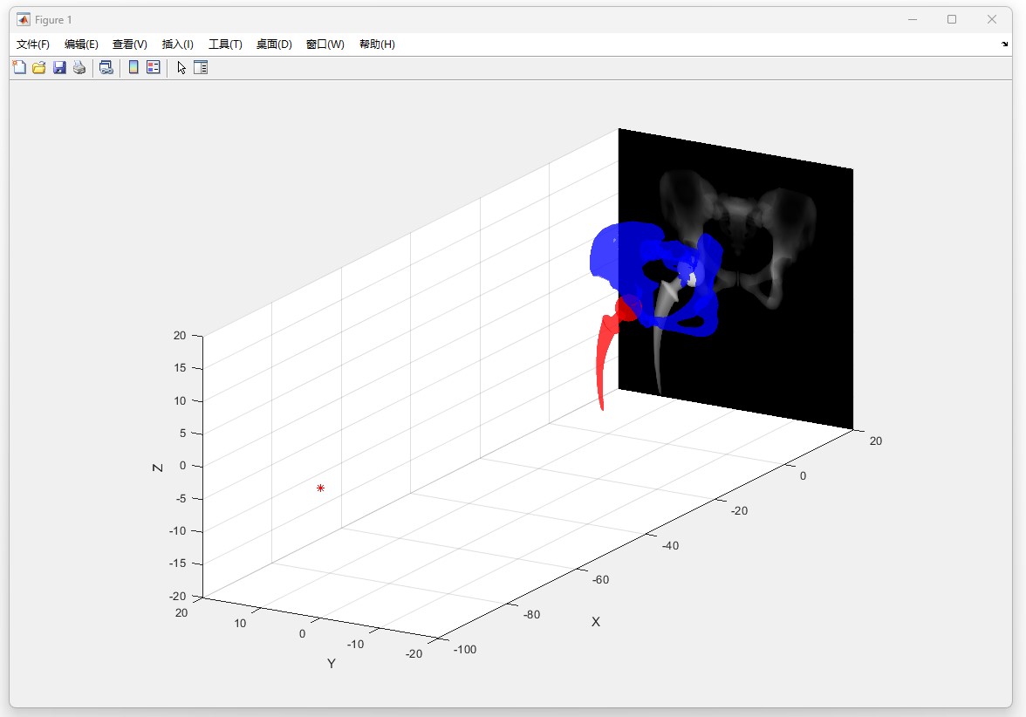Click the X-axis tick label -100
The height and width of the screenshot is (717, 1026).
click(464, 650)
